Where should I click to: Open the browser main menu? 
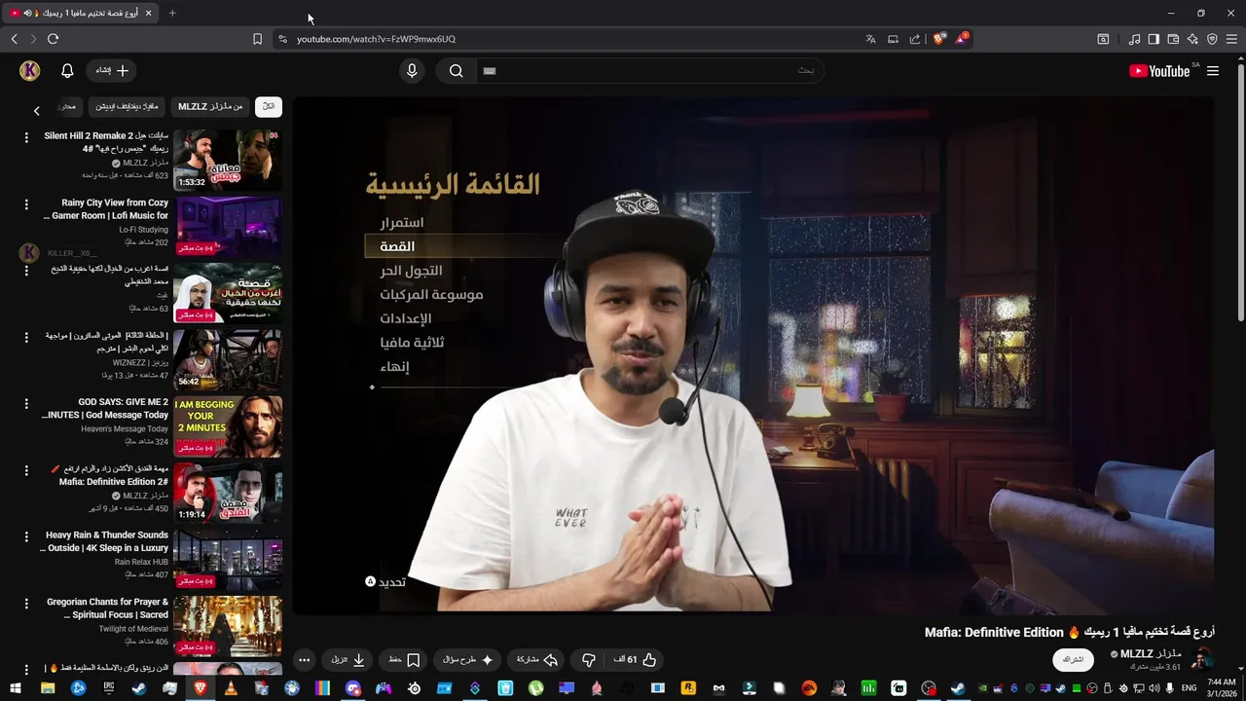[x=1232, y=39]
